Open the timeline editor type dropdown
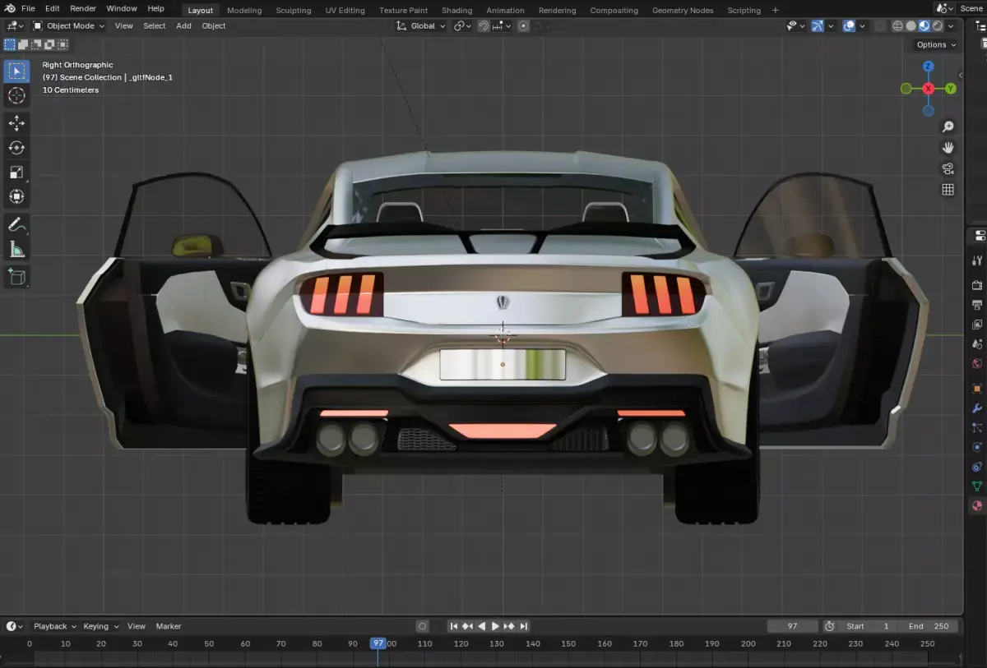Screen dimensions: 987x668 coord(15,626)
